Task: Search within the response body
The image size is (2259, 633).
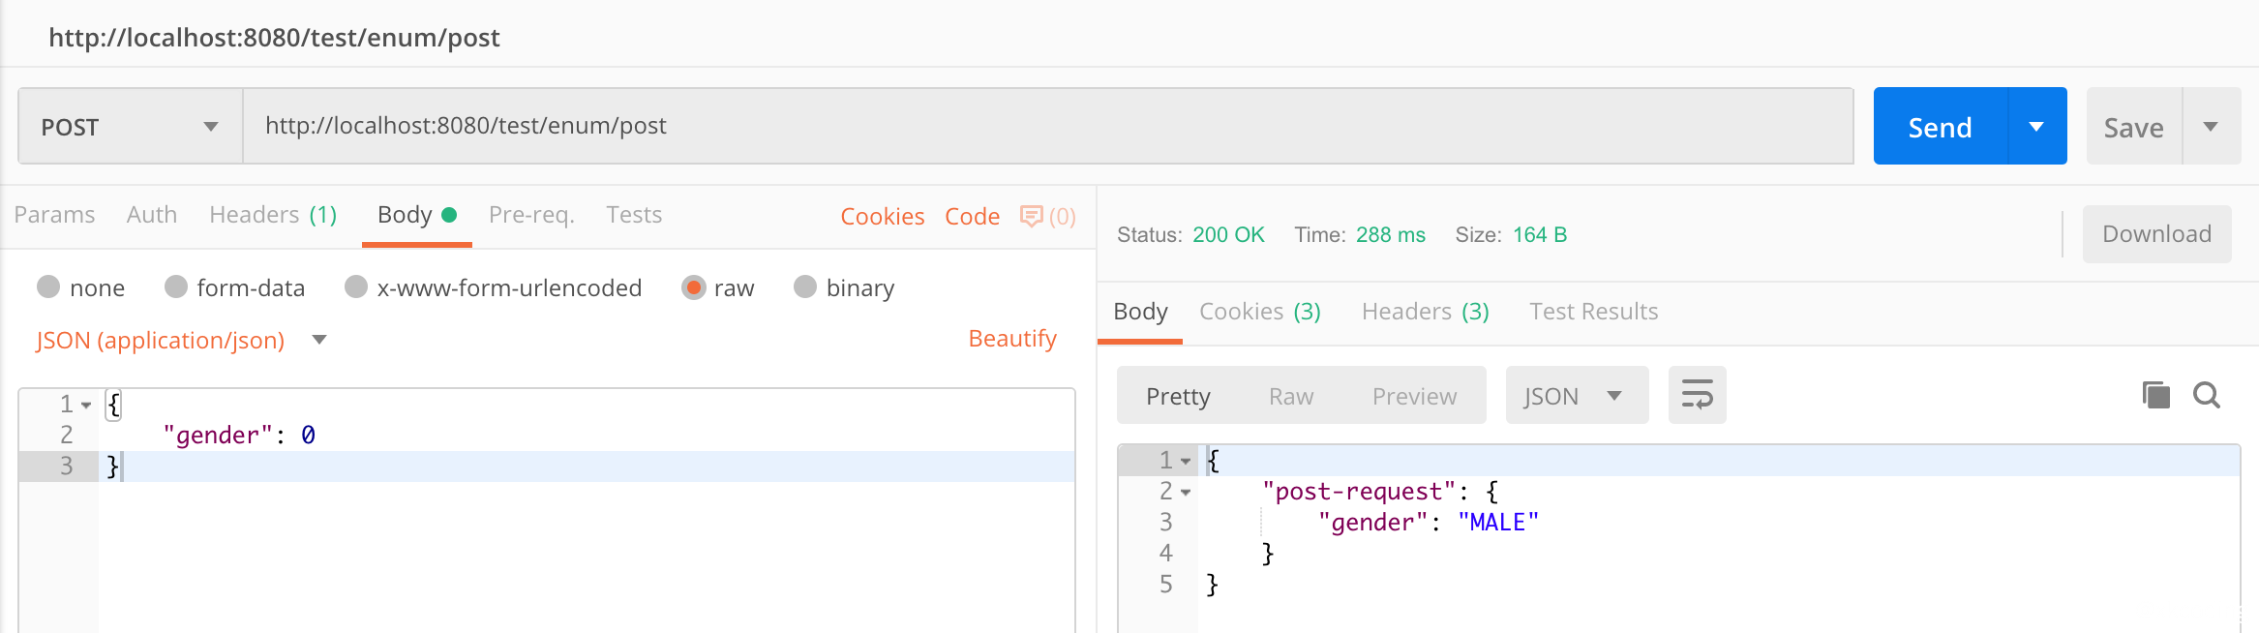Action: pos(2207,395)
